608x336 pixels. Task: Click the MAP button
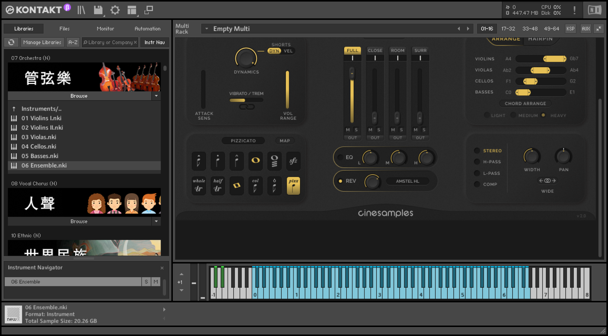(x=285, y=141)
